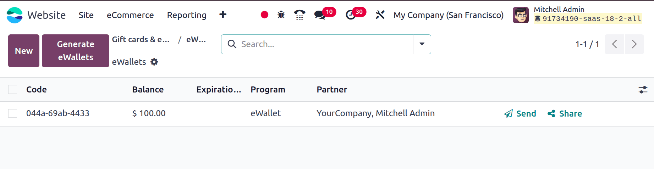This screenshot has height=169, width=654.
Task: Click the red recording indicator icon
Action: pos(264,15)
